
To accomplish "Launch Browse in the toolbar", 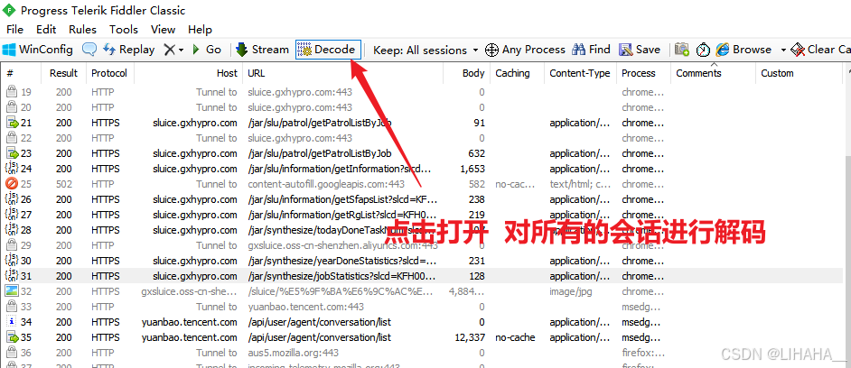I will tap(743, 50).
